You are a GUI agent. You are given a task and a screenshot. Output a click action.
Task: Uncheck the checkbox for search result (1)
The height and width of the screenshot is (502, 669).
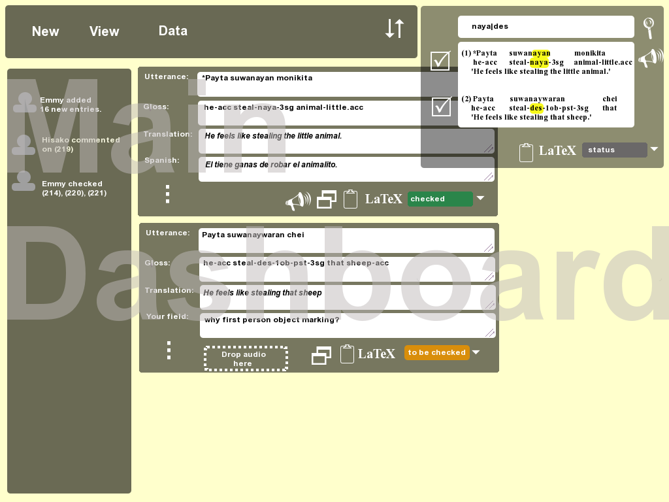pos(440,61)
